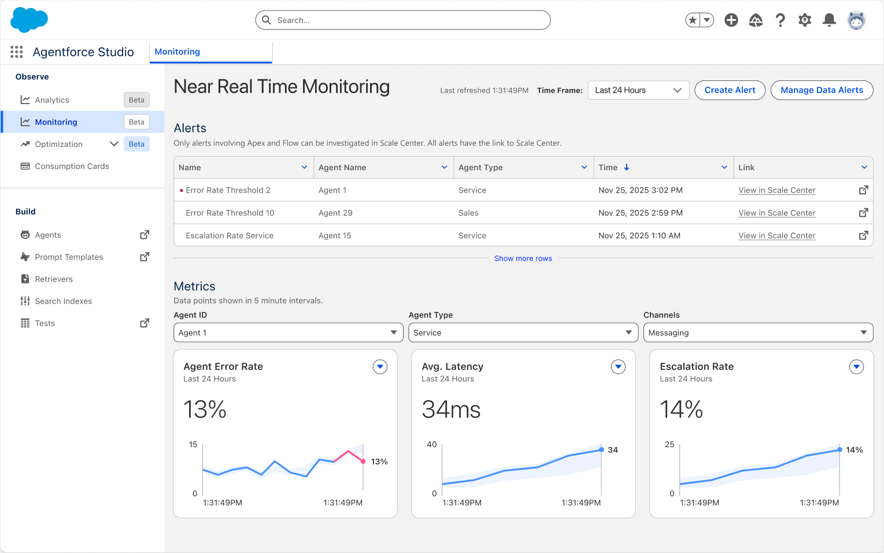This screenshot has width=884, height=553.
Task: Click the Create Alert button
Action: click(730, 90)
